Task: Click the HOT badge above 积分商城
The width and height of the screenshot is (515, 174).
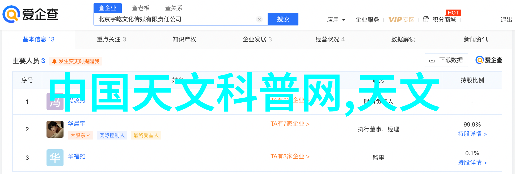Action: click(x=453, y=13)
